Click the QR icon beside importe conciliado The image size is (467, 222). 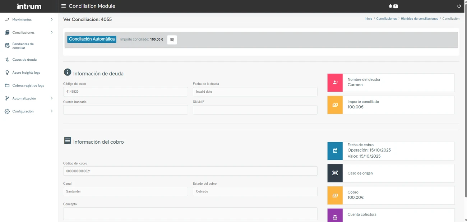[x=172, y=40]
